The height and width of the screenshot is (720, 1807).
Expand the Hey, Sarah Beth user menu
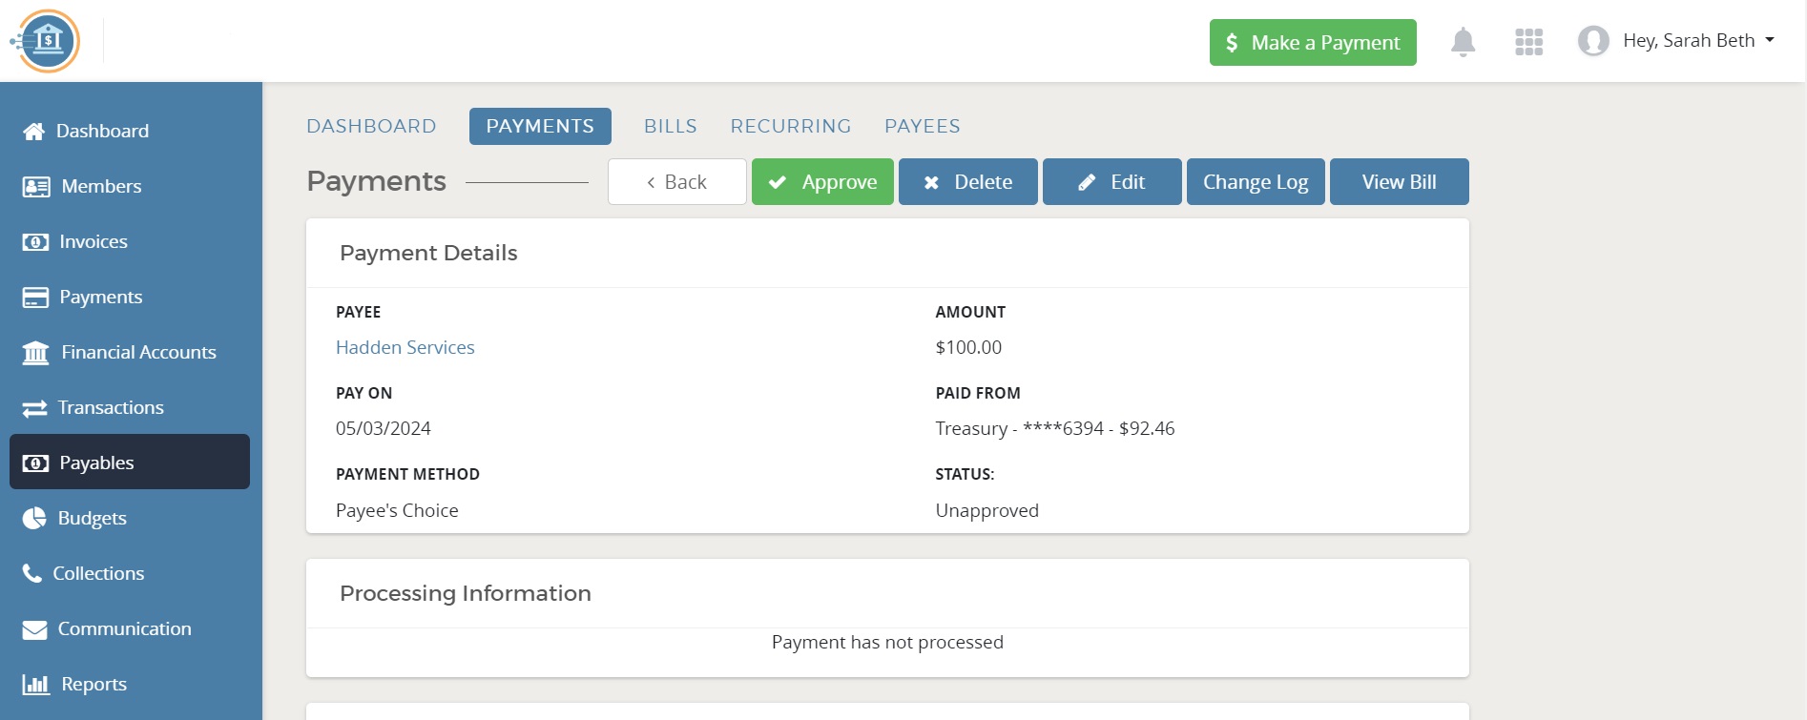pos(1689,40)
